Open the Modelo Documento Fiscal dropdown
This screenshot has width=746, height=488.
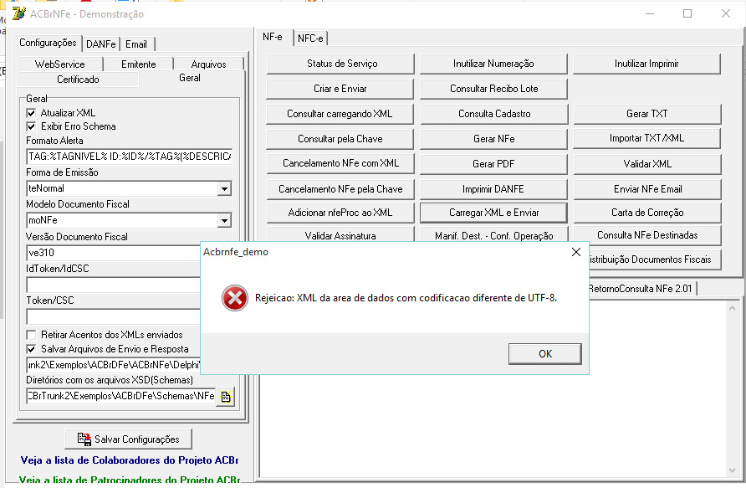click(x=224, y=220)
